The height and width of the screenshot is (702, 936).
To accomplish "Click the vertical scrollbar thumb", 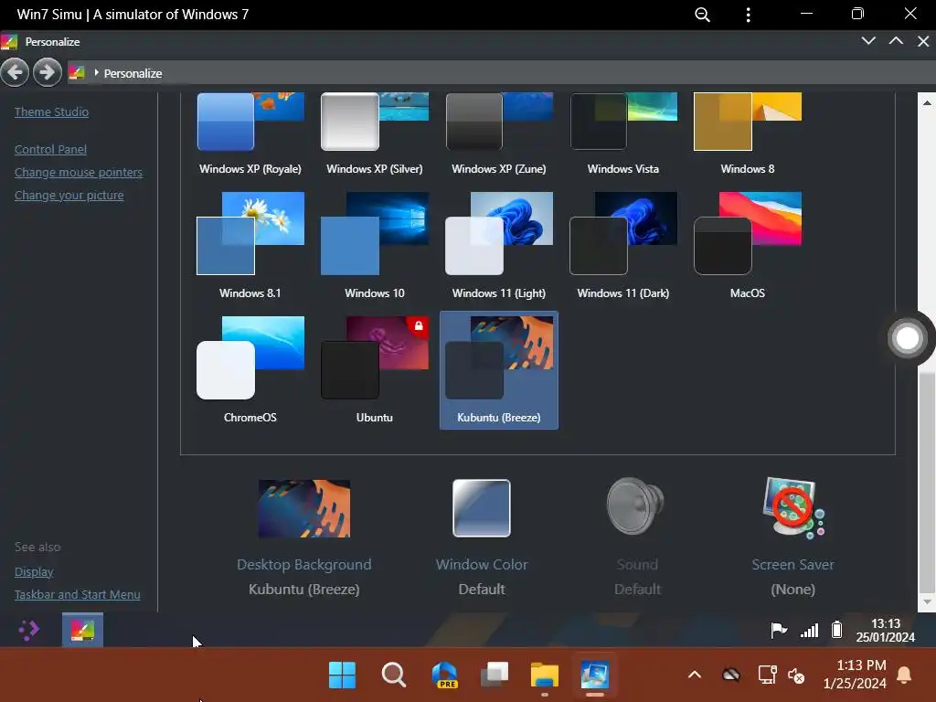I will coord(927,481).
